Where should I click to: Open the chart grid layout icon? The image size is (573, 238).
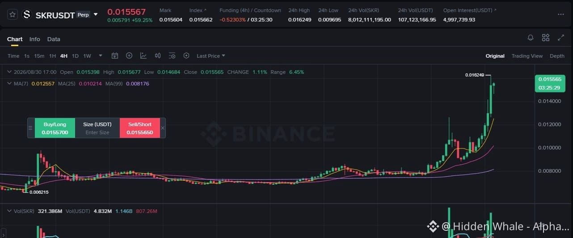(x=546, y=38)
